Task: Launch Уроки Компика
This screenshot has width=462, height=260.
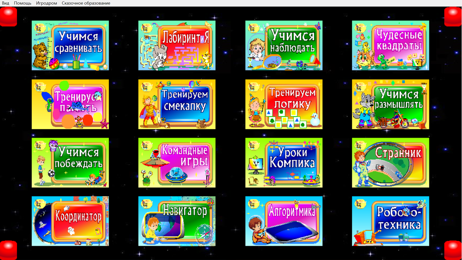Action: [283, 163]
